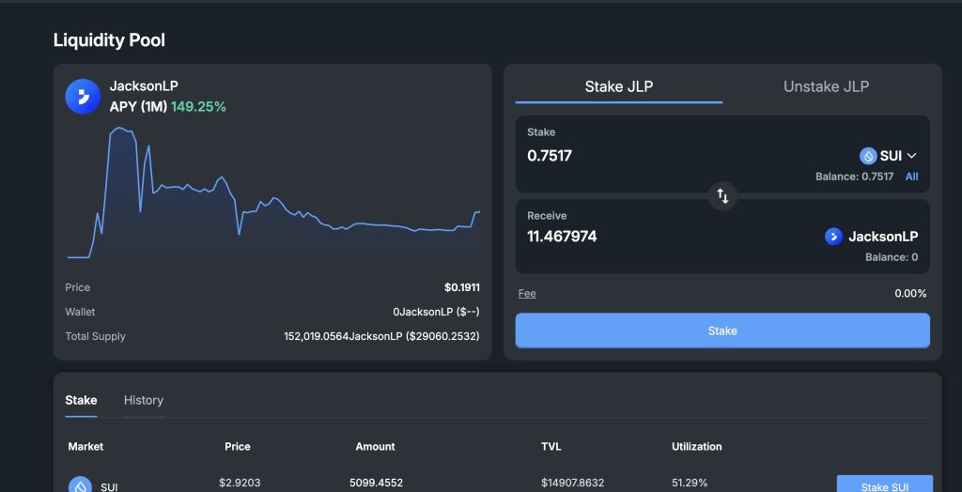The image size is (962, 492).
Task: Switch to the Unstake JLP tab
Action: (x=826, y=86)
